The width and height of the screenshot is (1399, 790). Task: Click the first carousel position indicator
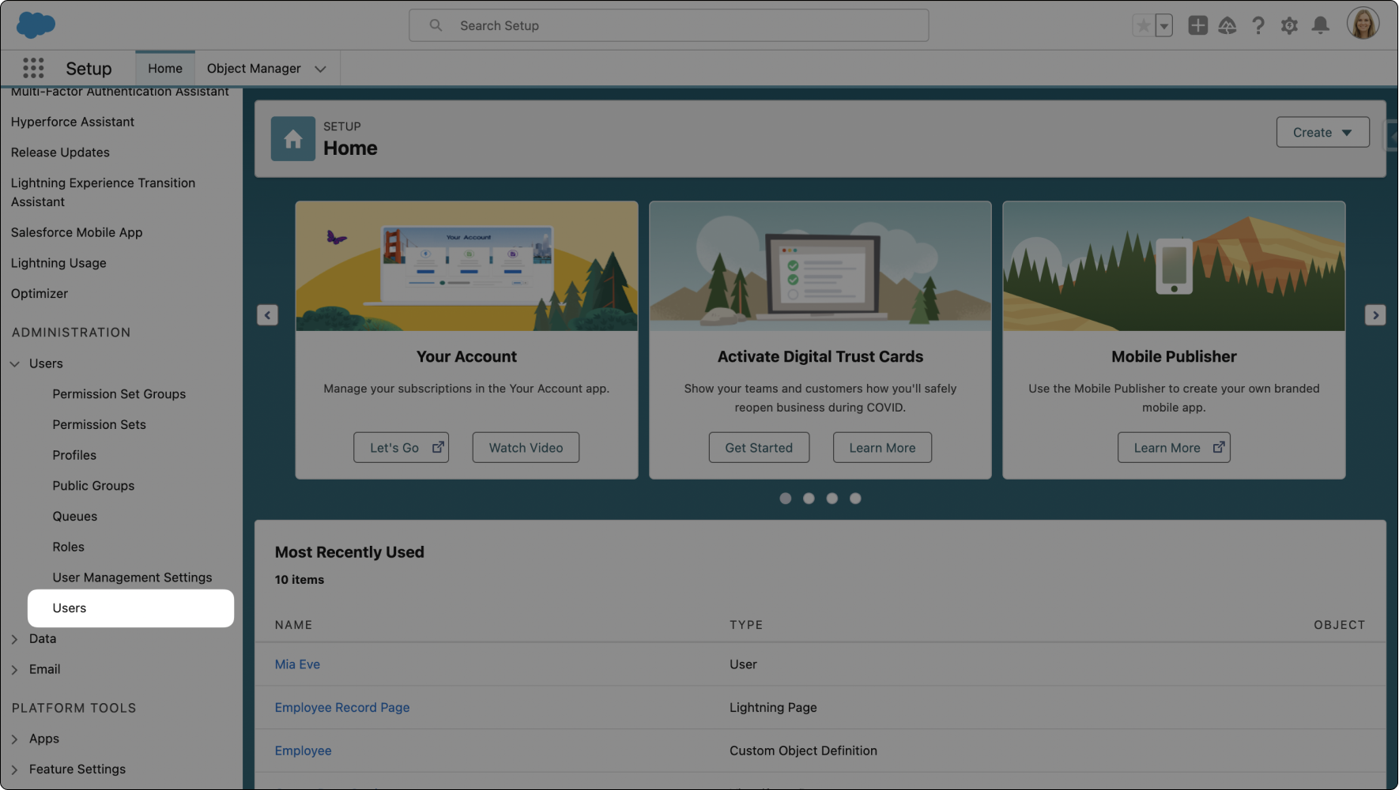tap(786, 498)
